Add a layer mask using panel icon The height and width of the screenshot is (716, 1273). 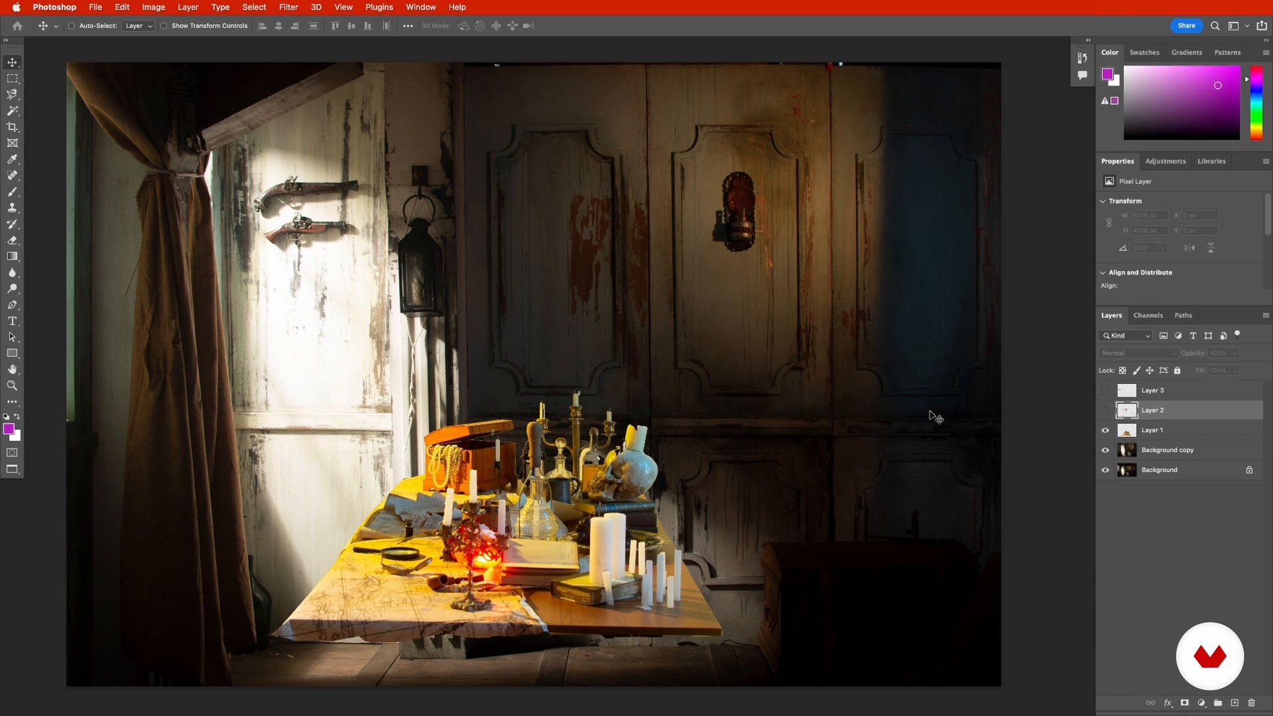[x=1185, y=703]
